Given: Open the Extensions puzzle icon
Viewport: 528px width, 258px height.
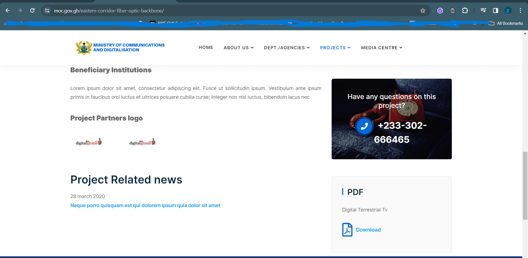Looking at the screenshot, I should [465, 10].
